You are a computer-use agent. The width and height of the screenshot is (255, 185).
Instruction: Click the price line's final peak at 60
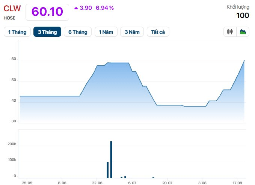pos(244,61)
